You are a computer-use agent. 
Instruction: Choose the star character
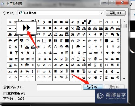coord(119,53)
